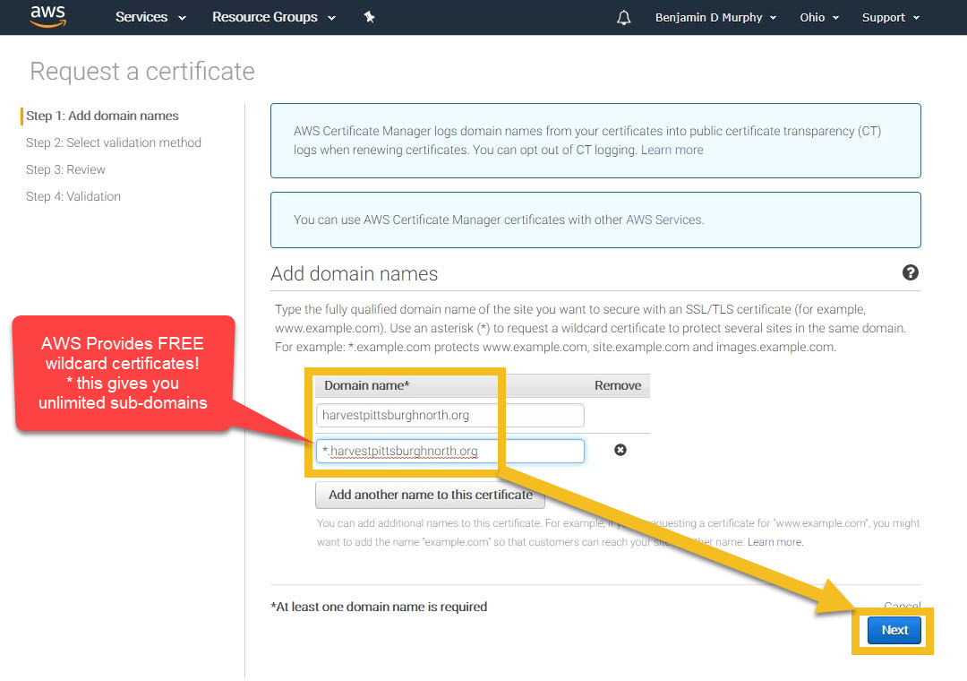Open Benjamin D Murphy account menu
The width and height of the screenshot is (967, 681).
tap(715, 17)
